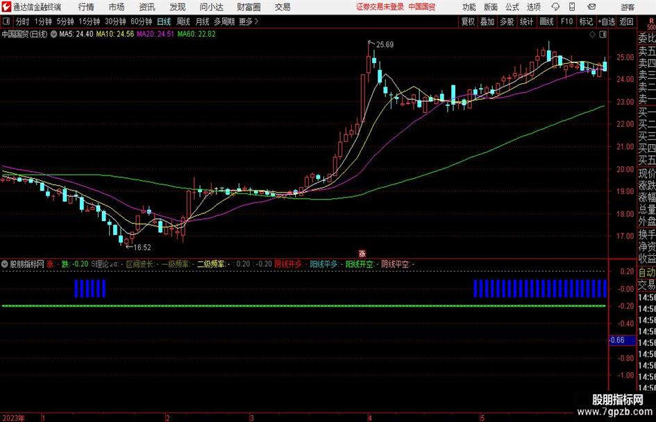This screenshot has width=656, height=422.
Task: Click the 阴线开多 indicator label
Action: click(288, 264)
